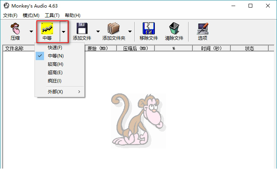This screenshot has width=277, height=175.
Task: Click the yellow 中等 compression level icon
Action: (47, 29)
